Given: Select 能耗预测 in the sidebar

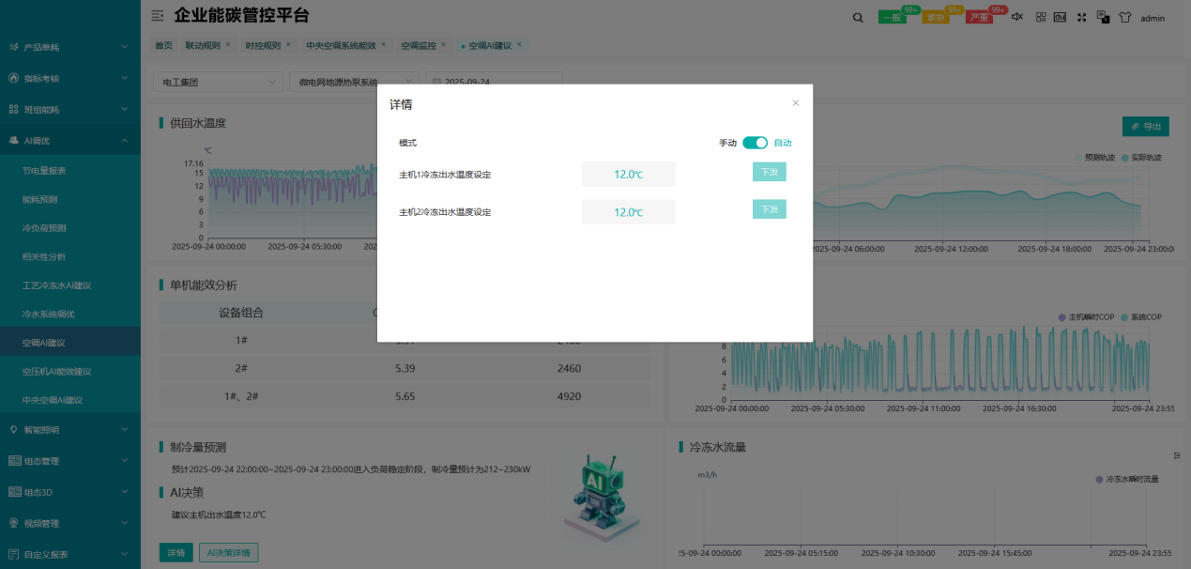Looking at the screenshot, I should 39,199.
